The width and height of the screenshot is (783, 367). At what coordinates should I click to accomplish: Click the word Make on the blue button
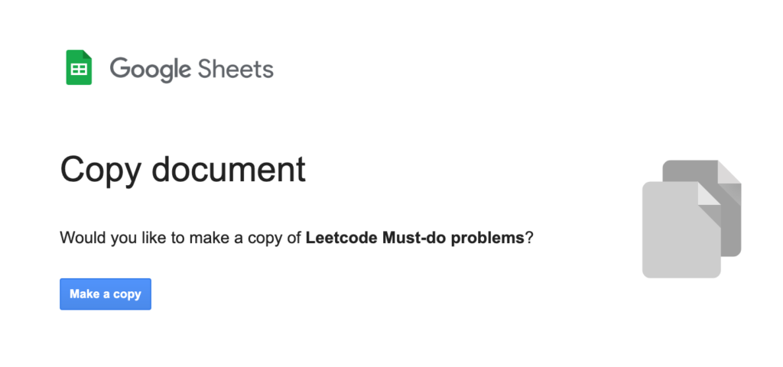click(x=83, y=294)
